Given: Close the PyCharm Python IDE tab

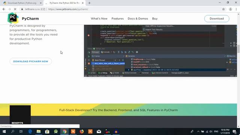Looking at the screenshot, I should coord(82,3).
